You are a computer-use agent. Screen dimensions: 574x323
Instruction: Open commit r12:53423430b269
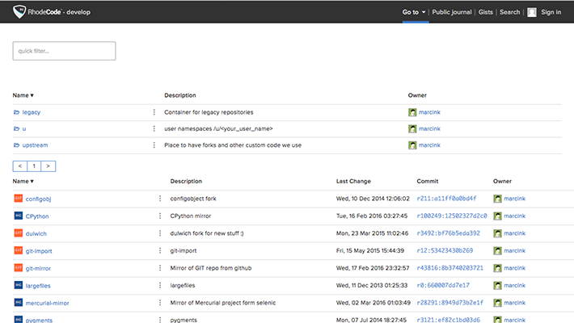(445, 250)
